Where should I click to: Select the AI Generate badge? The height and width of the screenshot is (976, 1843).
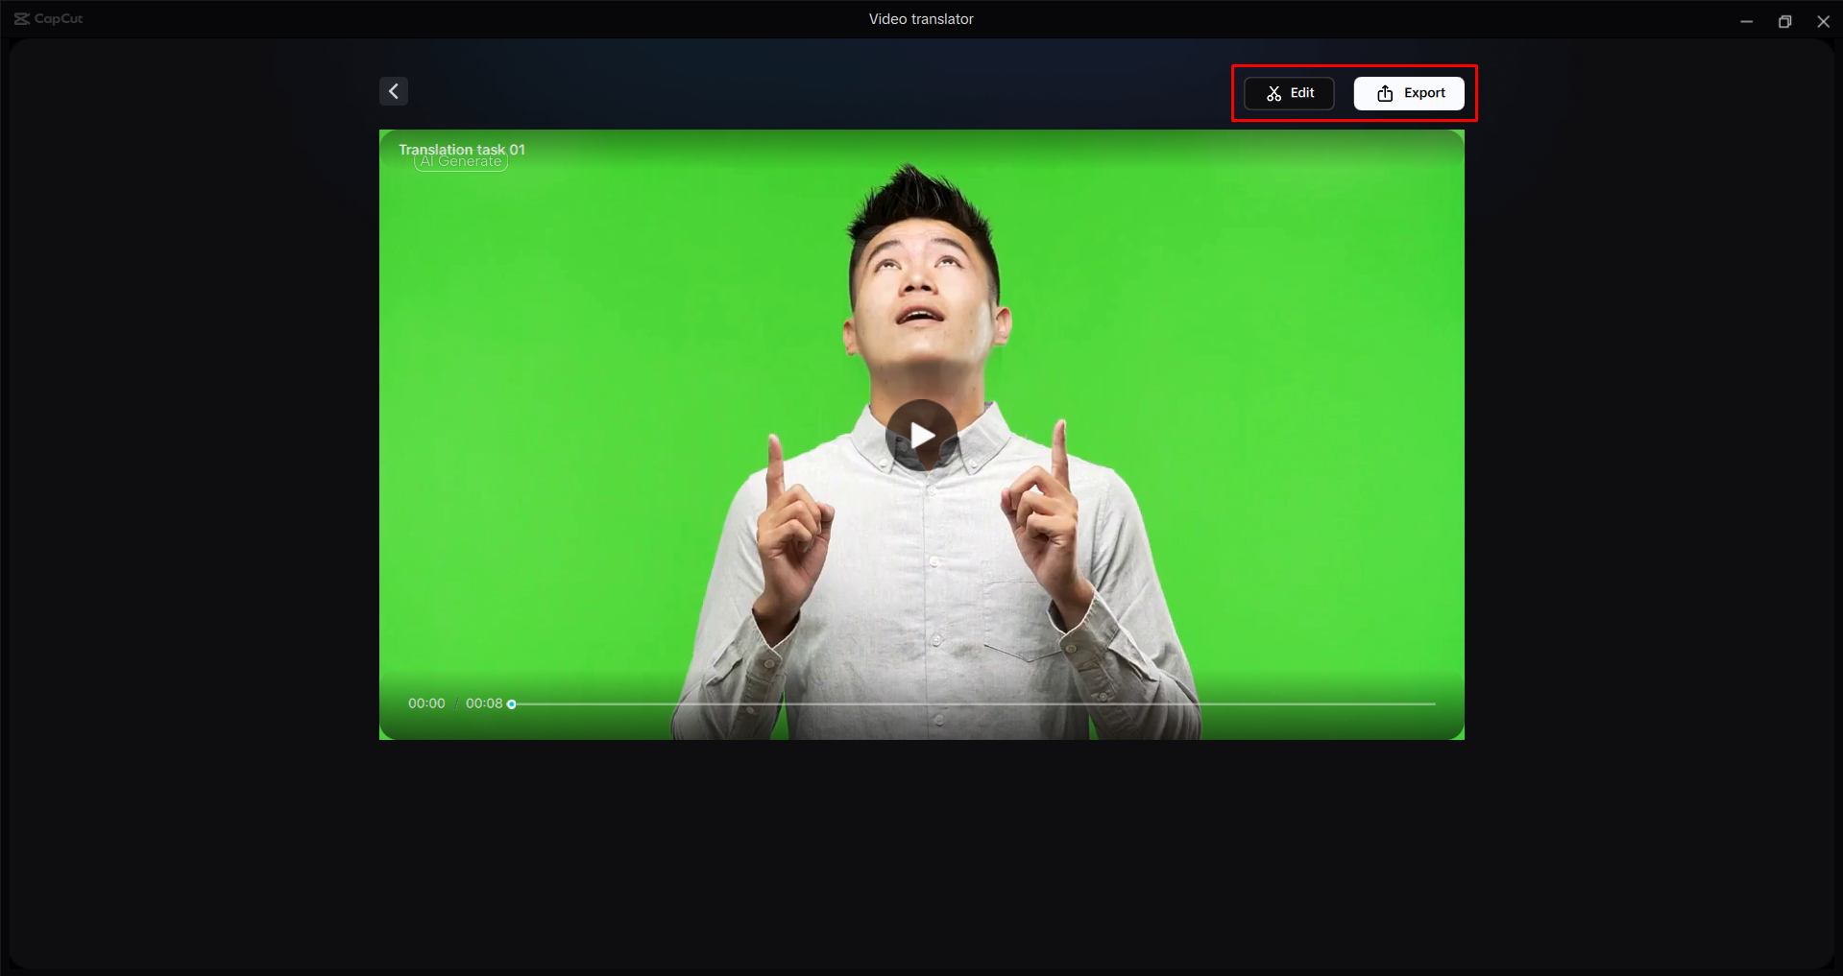coord(461,160)
